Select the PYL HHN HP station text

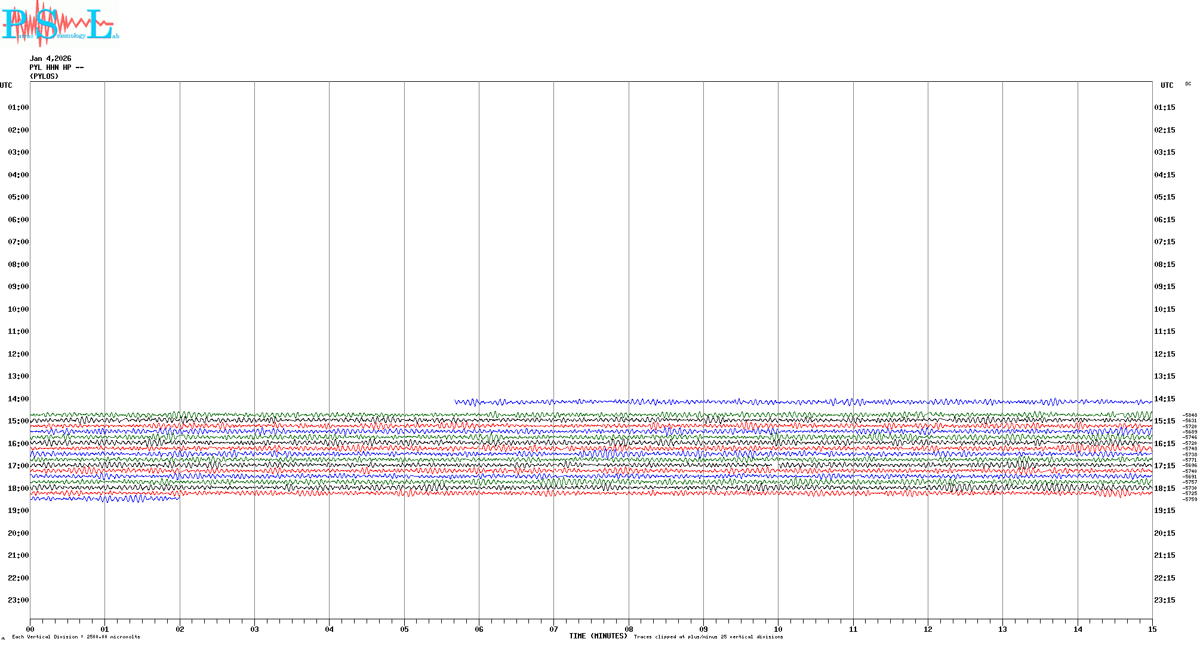[x=56, y=67]
